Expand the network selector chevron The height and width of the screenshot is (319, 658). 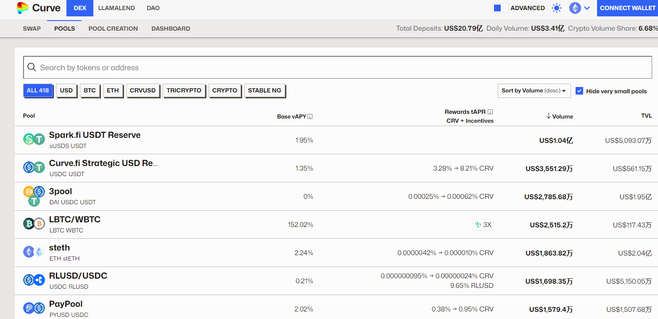[587, 8]
